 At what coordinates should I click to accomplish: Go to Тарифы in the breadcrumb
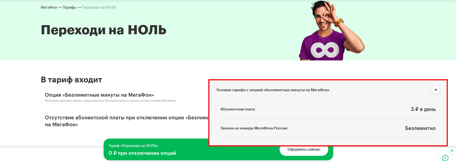[x=70, y=7]
